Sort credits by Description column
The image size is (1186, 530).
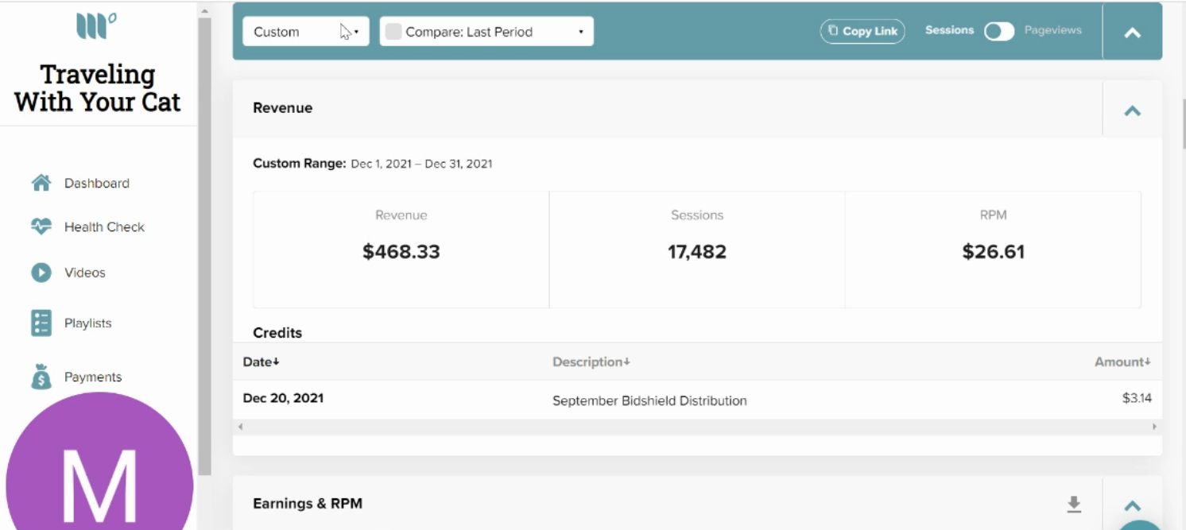pyautogui.click(x=591, y=362)
